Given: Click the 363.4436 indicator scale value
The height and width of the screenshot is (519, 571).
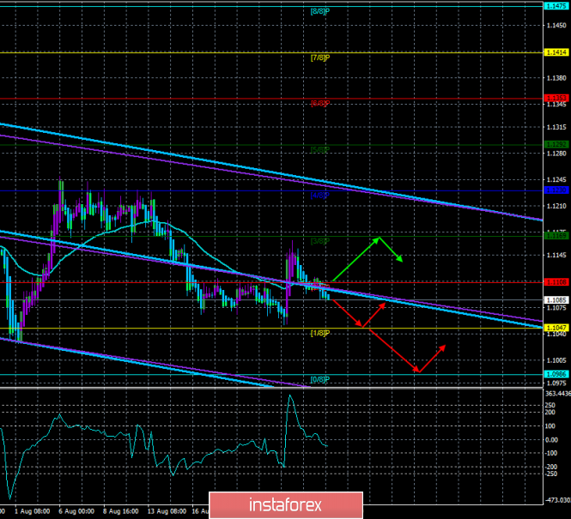Looking at the screenshot, I should click(x=555, y=392).
